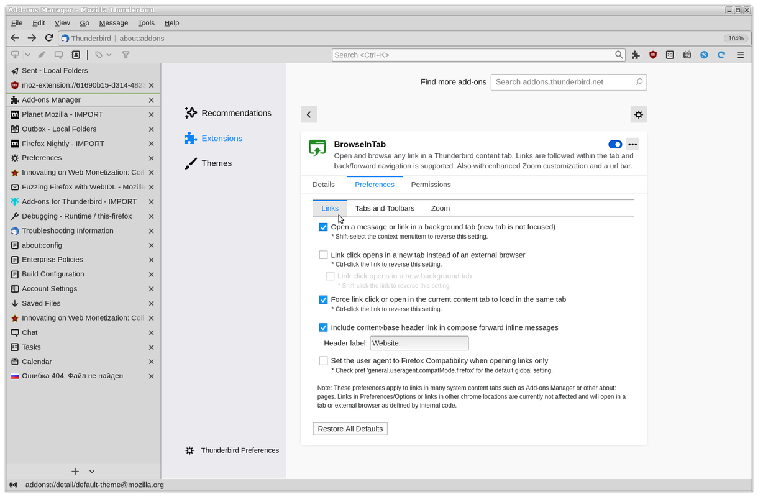Open the File menu
The width and height of the screenshot is (758, 497).
(17, 23)
